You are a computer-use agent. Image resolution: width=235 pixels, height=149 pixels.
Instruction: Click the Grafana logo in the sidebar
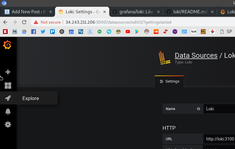point(7,45)
